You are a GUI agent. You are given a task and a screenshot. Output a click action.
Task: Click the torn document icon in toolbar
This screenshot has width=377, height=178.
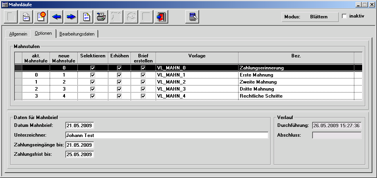point(26,17)
